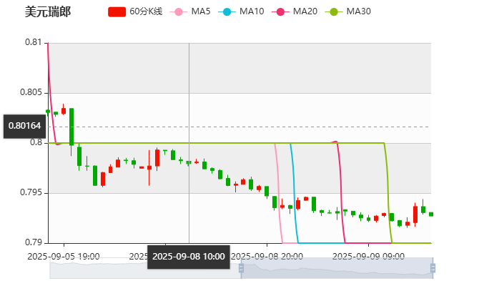The height and width of the screenshot is (286, 479).
Task: Toggle the MA20 line legend
Action: click(x=295, y=11)
